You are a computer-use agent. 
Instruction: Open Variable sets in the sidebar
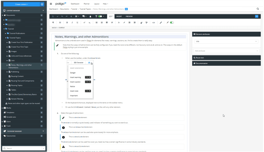point(11,117)
